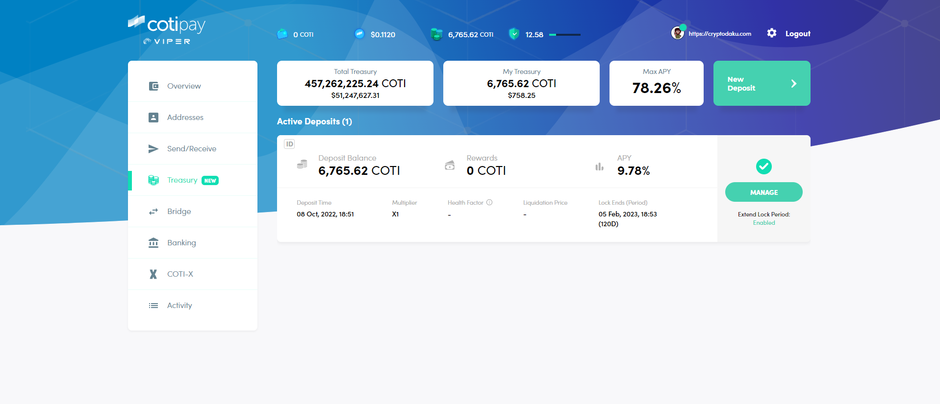Click the 'Enabled' extend lock period status
This screenshot has width=940, height=404.
764,223
